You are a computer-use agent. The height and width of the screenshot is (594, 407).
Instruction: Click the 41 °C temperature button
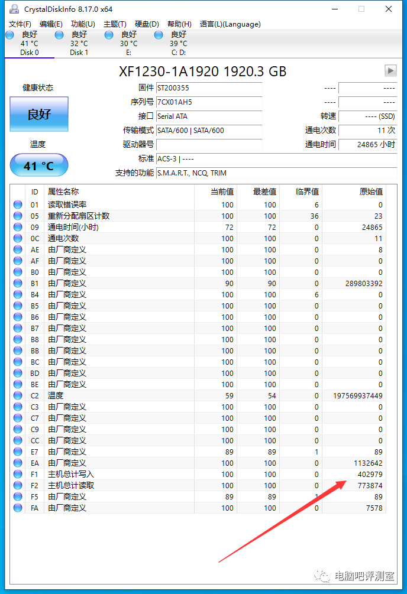pos(39,165)
